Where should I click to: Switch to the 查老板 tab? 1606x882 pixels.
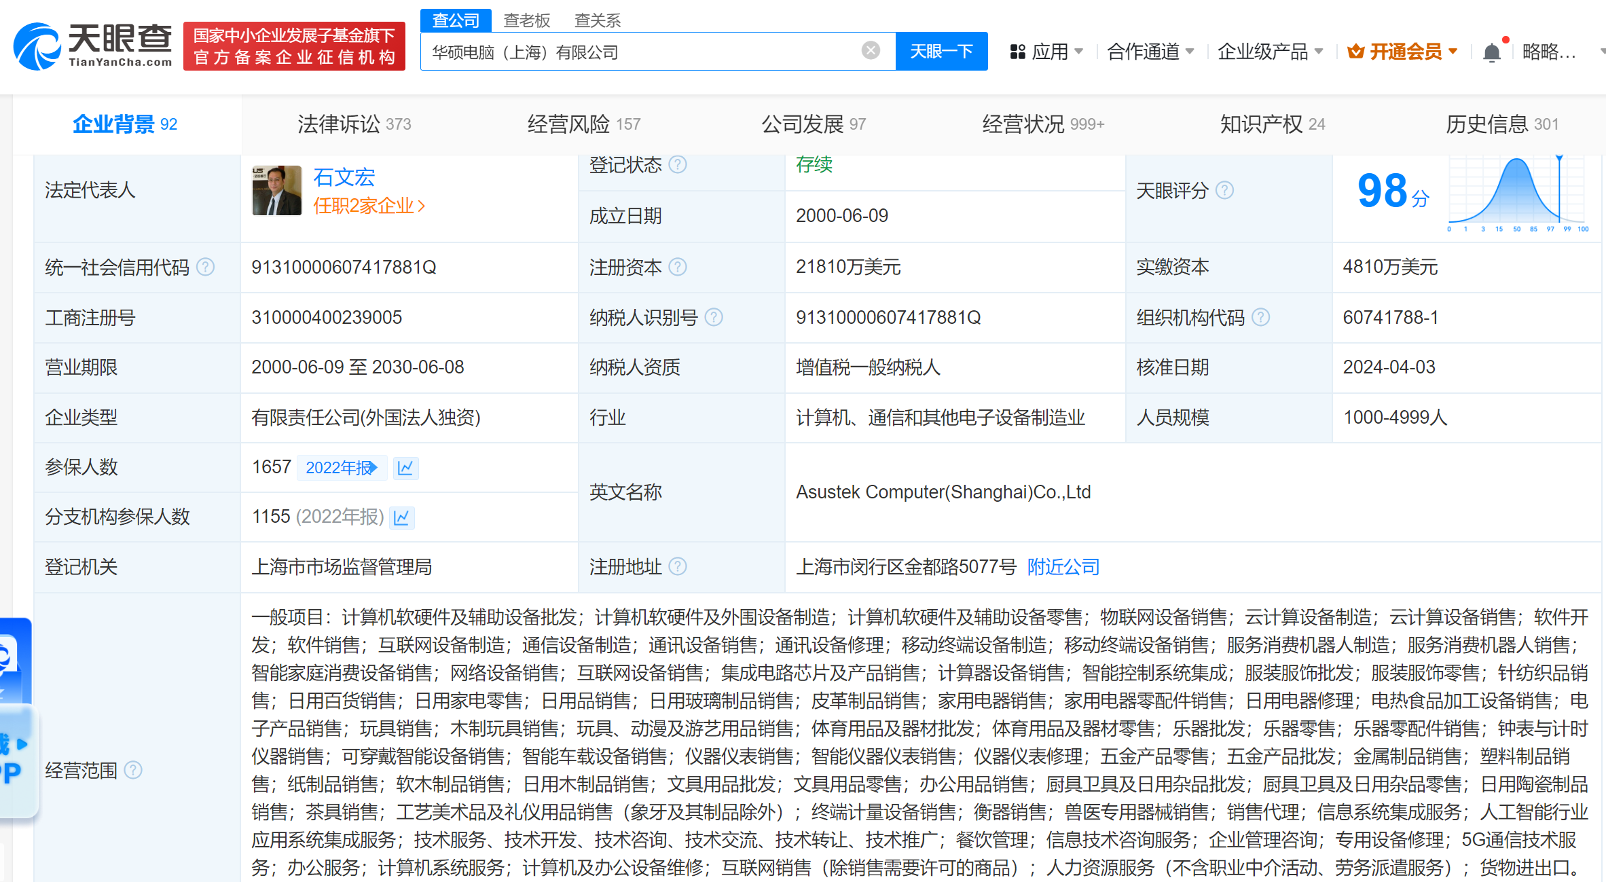coord(527,20)
